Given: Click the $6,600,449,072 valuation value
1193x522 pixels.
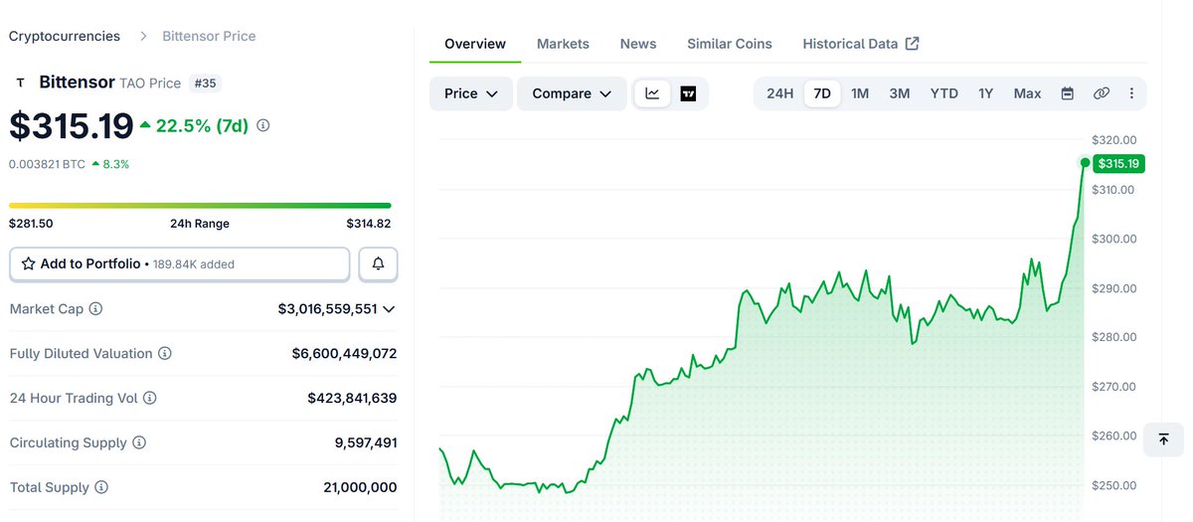Looking at the screenshot, I should point(344,354).
